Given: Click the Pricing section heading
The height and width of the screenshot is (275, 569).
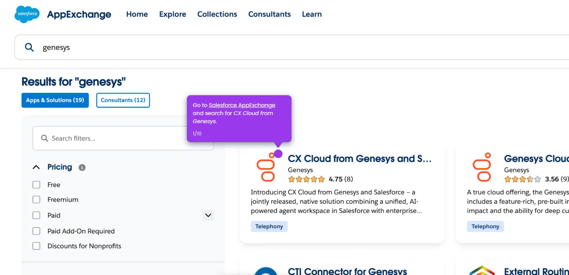Looking at the screenshot, I should click(60, 167).
